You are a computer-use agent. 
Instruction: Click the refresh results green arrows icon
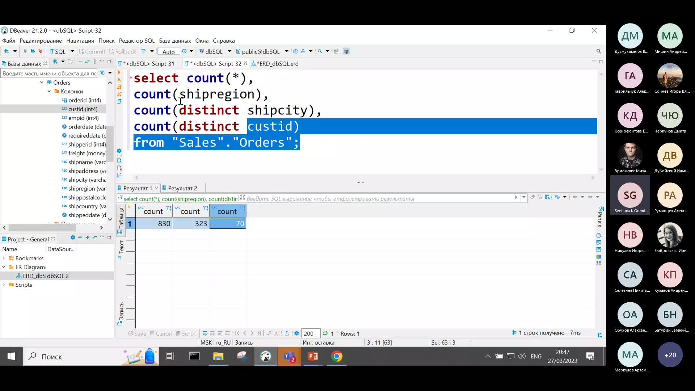pyautogui.click(x=325, y=333)
